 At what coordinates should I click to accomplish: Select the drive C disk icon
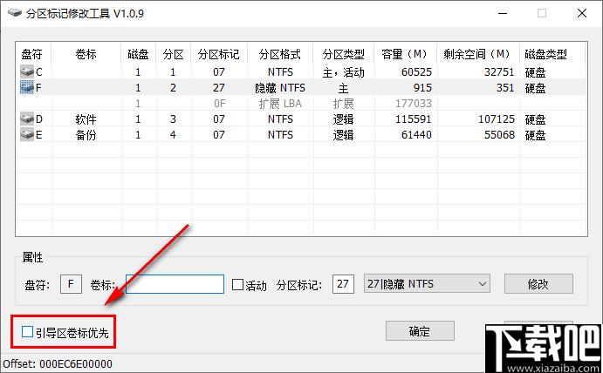click(x=27, y=71)
